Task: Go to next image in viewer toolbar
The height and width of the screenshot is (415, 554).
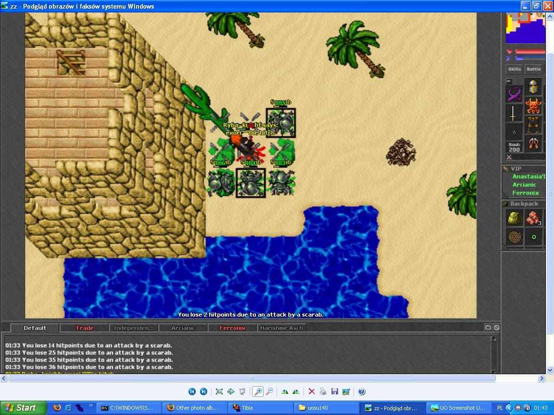Action: [203, 391]
